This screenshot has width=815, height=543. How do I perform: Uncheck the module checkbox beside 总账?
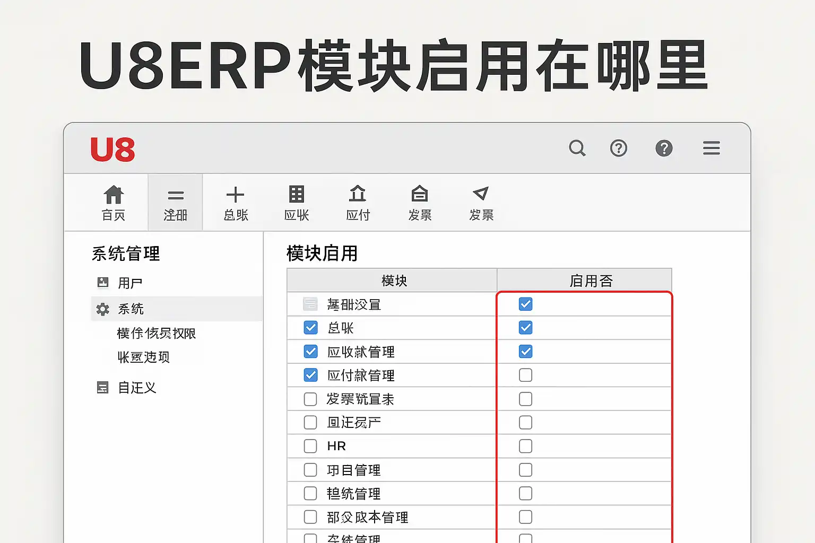pyautogui.click(x=310, y=328)
